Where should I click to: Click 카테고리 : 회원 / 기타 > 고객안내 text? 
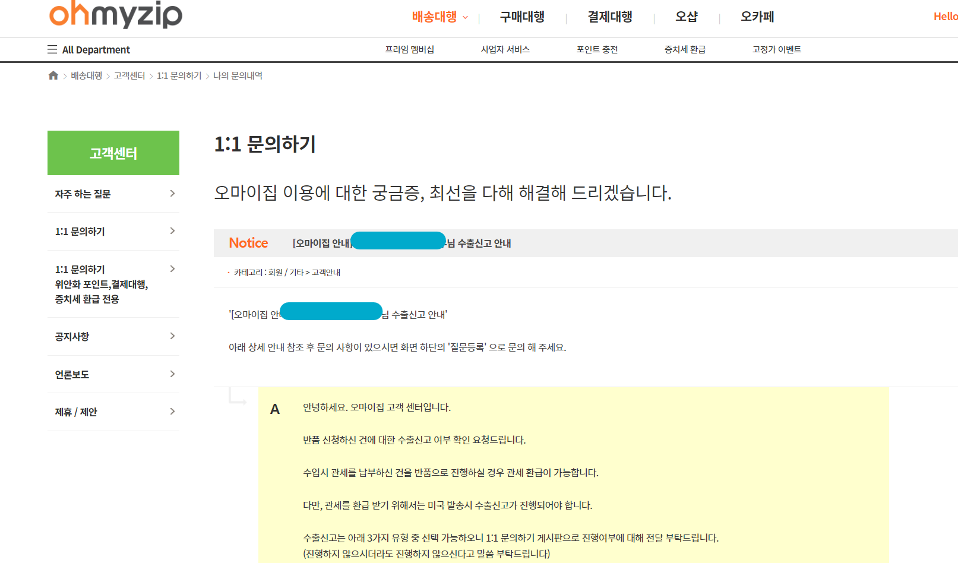point(287,272)
